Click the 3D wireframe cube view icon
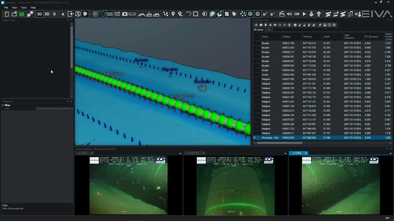The height and width of the screenshot is (221, 394). [78, 14]
